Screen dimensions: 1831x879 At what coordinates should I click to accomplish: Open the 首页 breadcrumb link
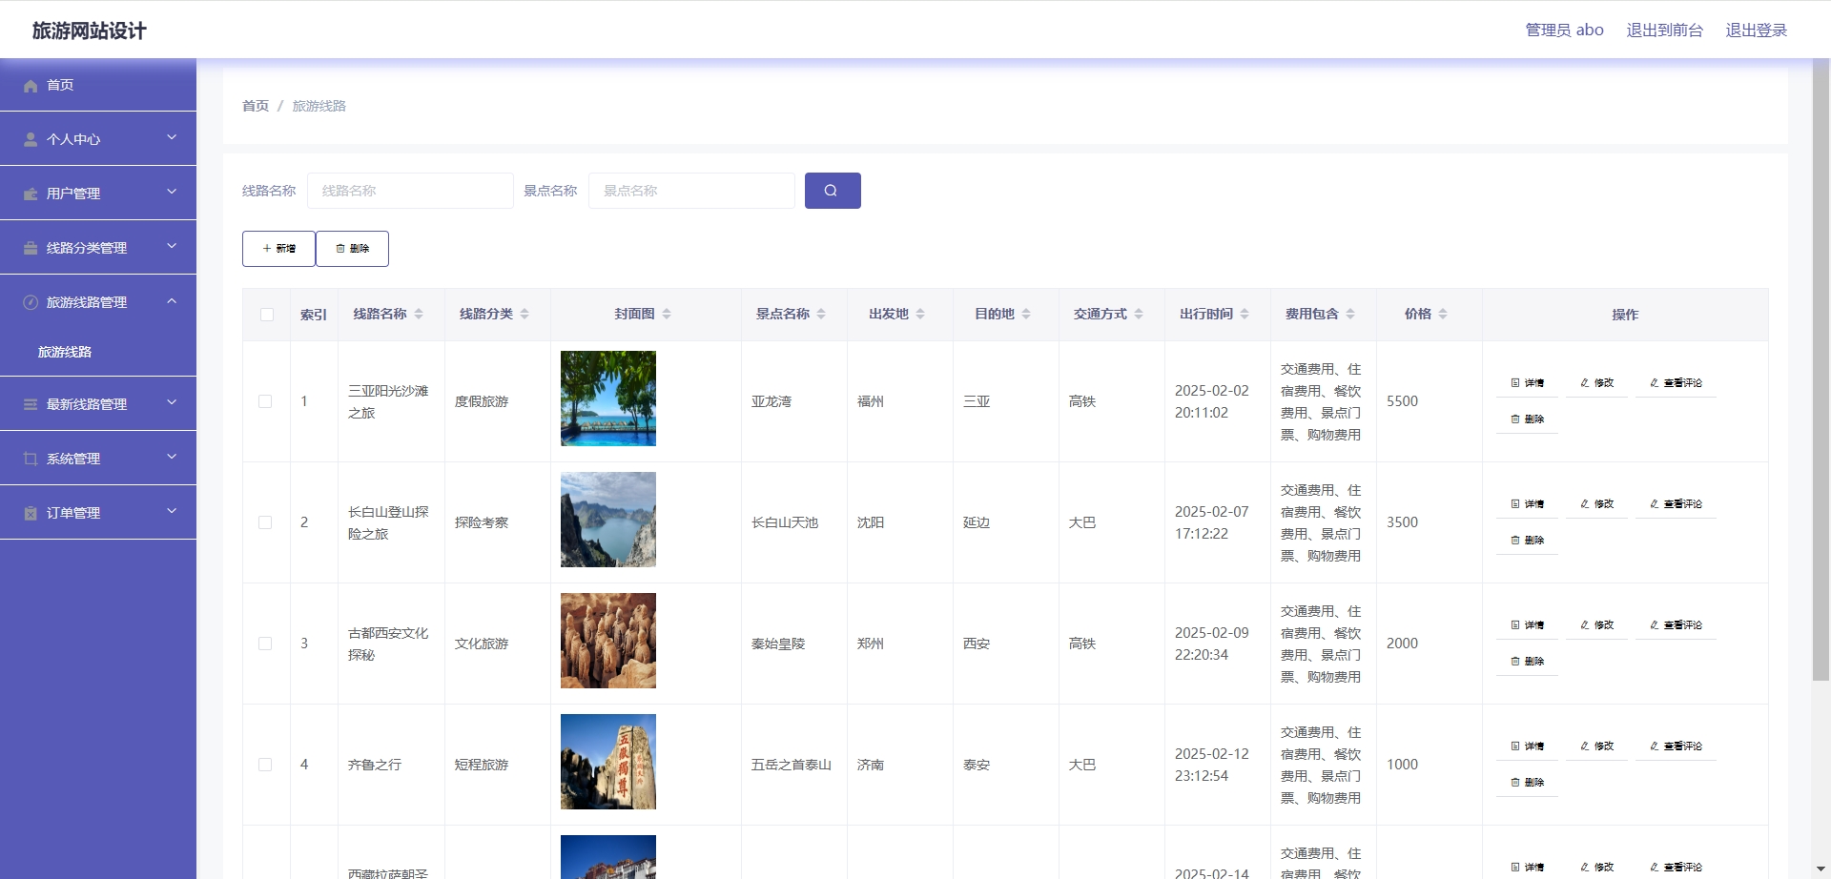255,106
